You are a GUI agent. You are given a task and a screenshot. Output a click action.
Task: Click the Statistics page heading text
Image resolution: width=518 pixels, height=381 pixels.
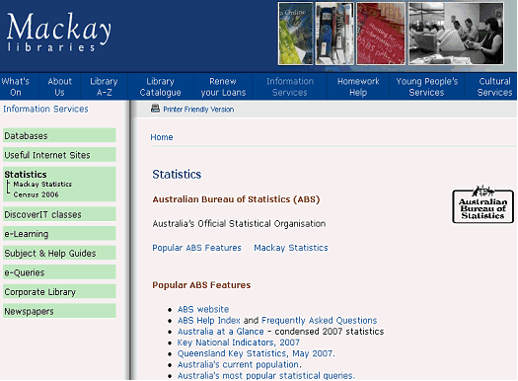[x=177, y=174]
